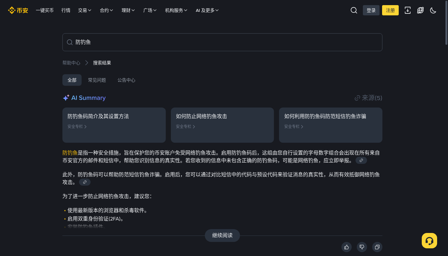The width and height of the screenshot is (448, 256).
Task: Toggle dark mode moon icon
Action: click(x=433, y=10)
